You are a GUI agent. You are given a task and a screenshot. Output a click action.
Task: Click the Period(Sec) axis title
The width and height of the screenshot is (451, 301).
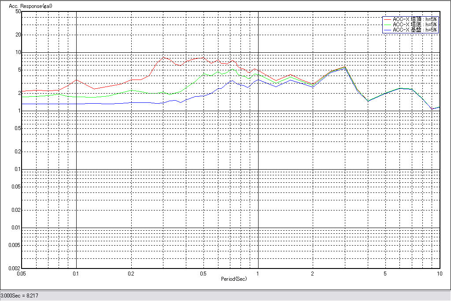234,279
